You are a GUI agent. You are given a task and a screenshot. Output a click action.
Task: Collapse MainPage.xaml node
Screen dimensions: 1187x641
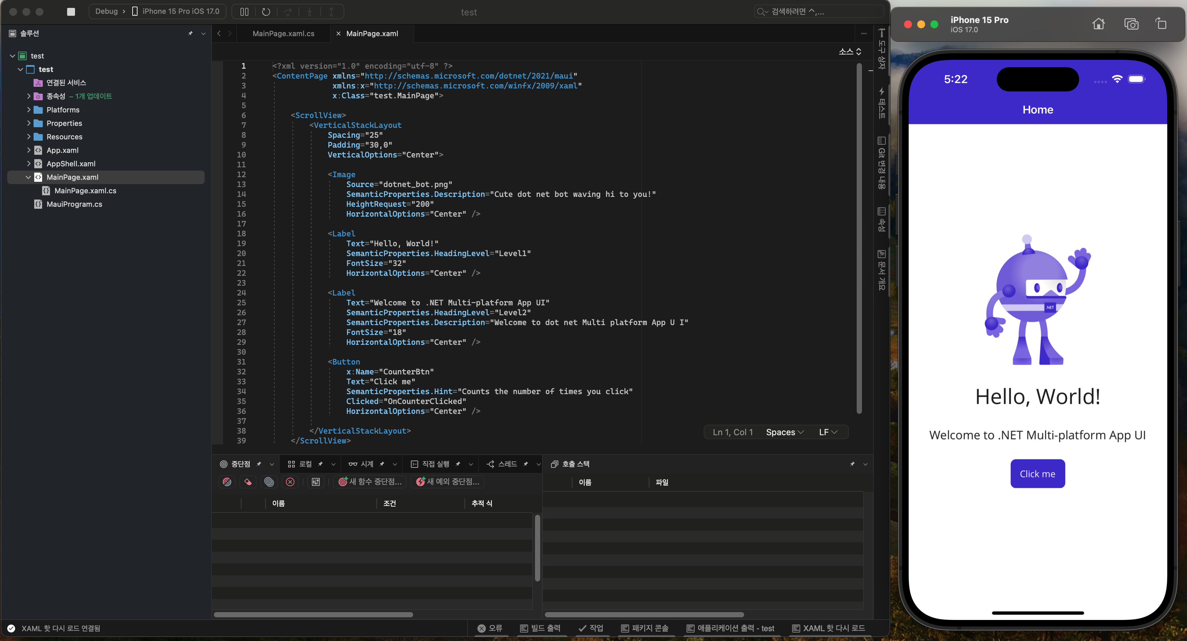pyautogui.click(x=28, y=177)
